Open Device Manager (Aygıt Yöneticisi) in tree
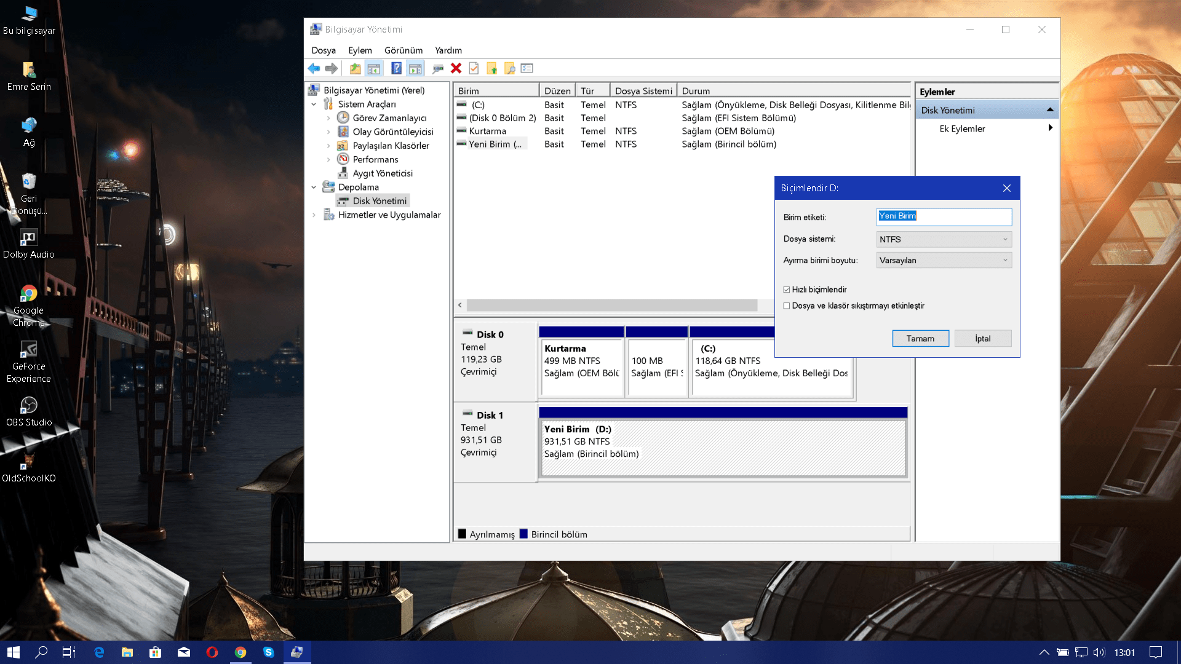This screenshot has width=1181, height=664. click(x=382, y=173)
